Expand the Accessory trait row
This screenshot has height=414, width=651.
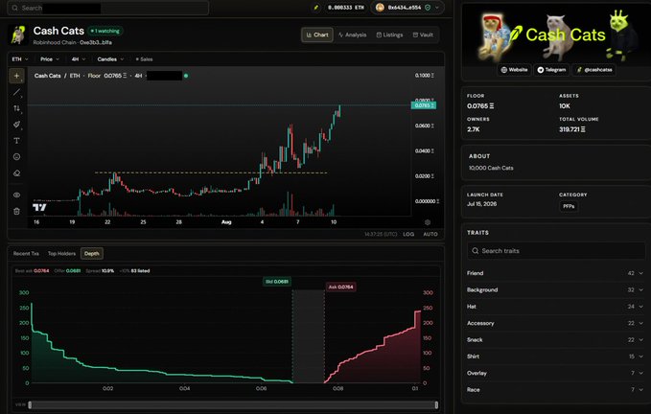(556, 323)
